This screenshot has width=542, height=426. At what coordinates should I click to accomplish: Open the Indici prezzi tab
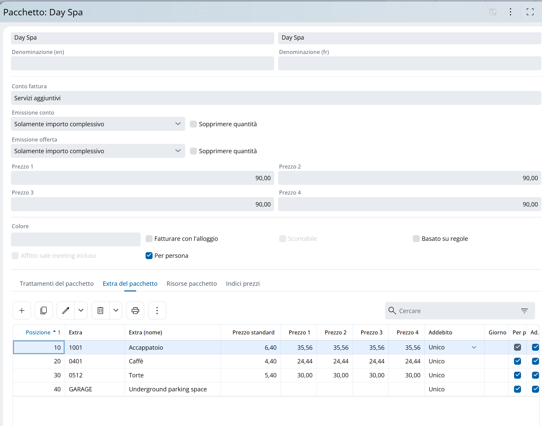[243, 283]
